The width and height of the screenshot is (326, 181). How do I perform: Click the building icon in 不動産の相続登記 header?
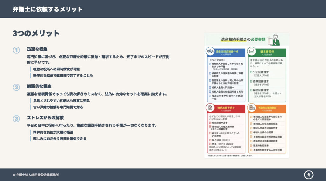[252, 108]
